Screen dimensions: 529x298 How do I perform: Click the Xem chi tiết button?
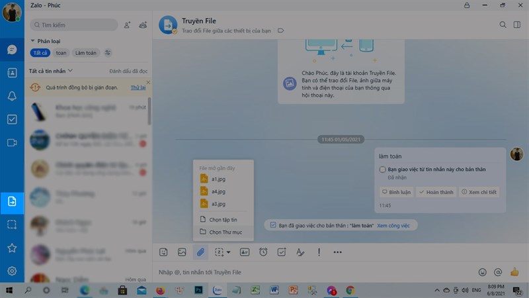pyautogui.click(x=479, y=192)
